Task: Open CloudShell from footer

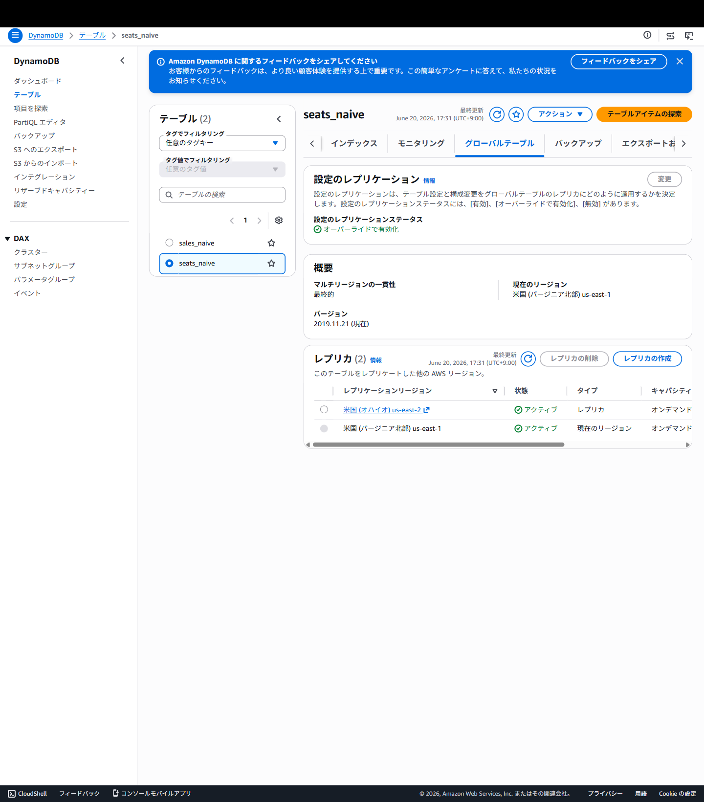Action: (27, 794)
